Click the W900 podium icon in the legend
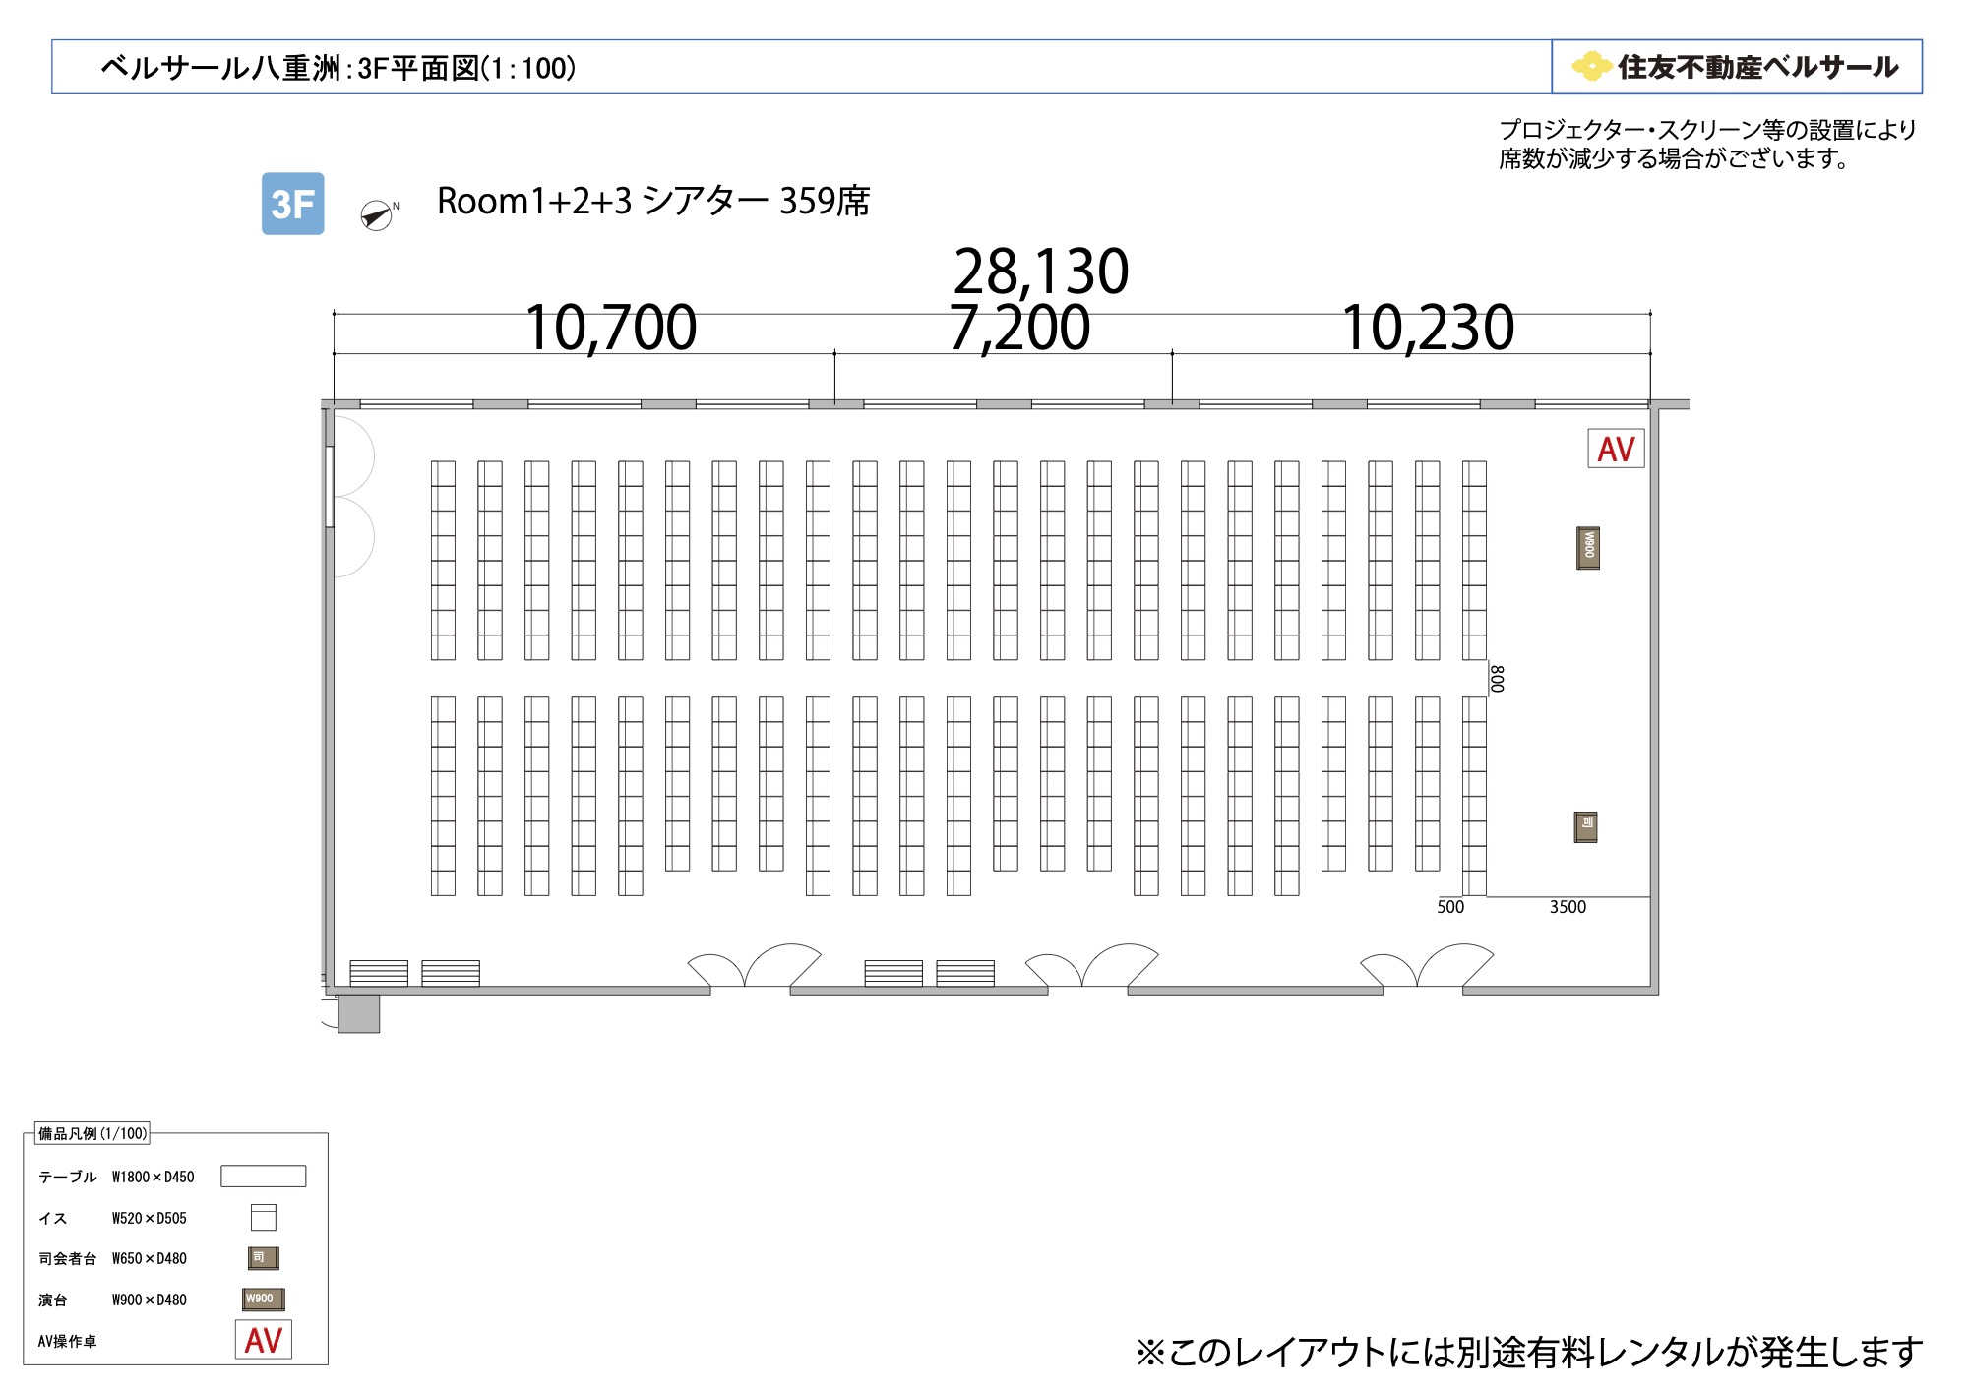The height and width of the screenshot is (1391, 1968). (263, 1299)
